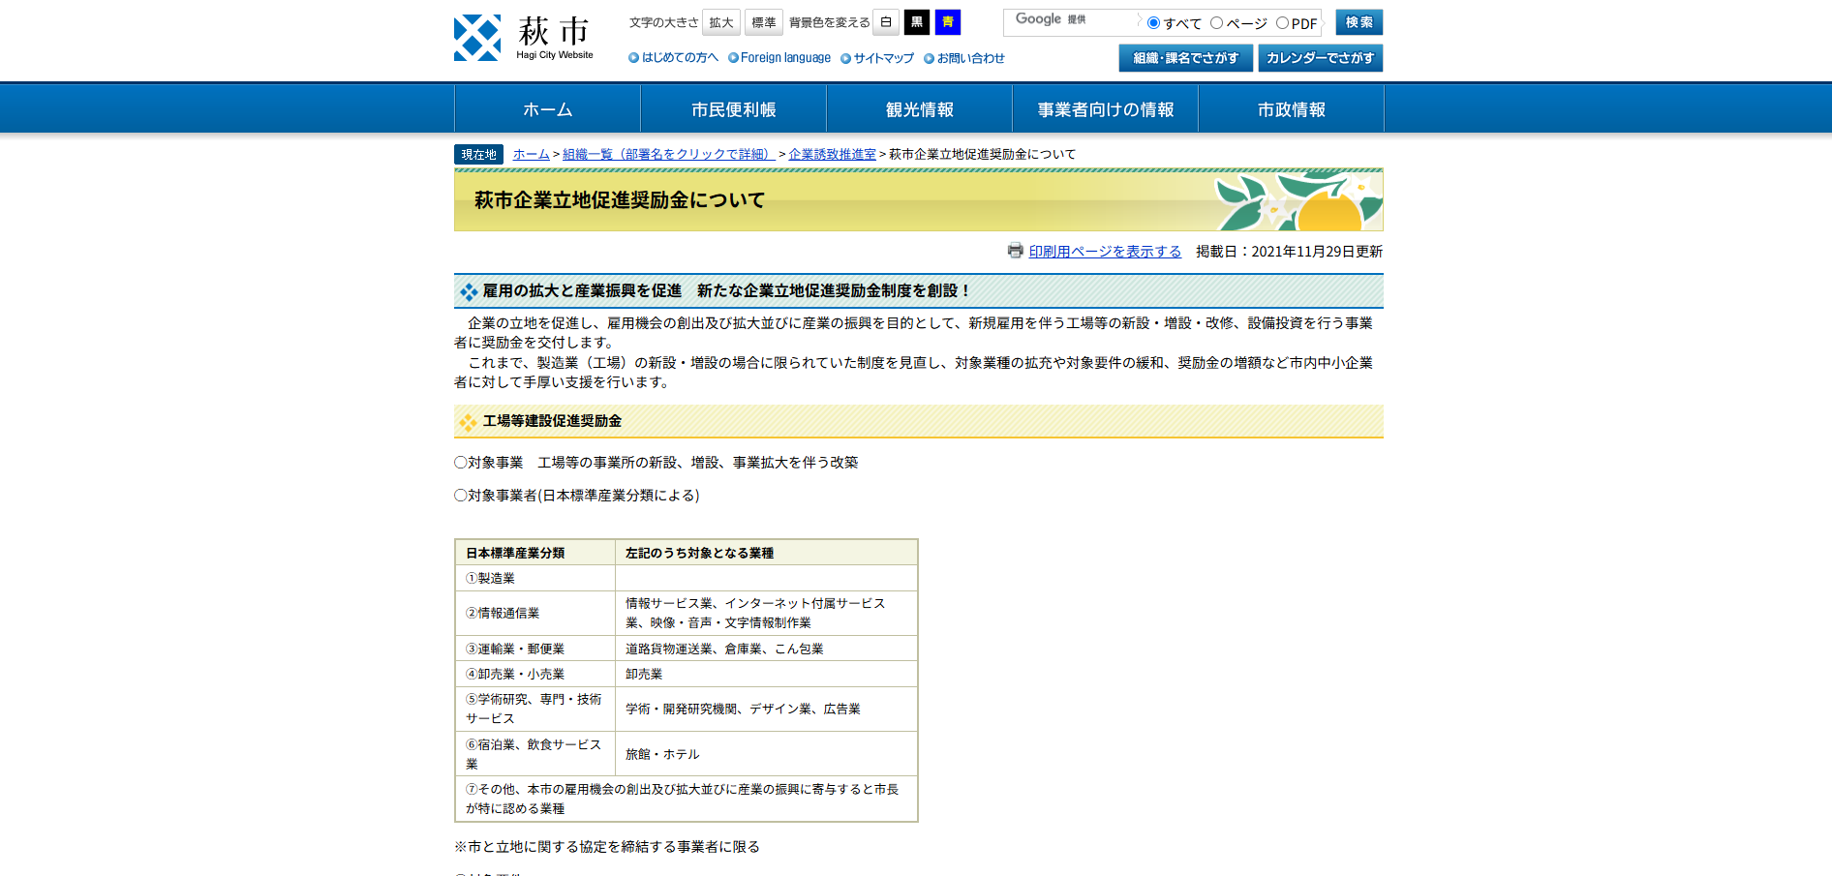Click table header 日本標準産業分類
Screen dimensions: 1832x876
click(x=535, y=553)
